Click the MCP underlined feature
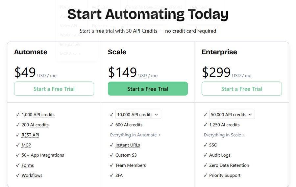Screen dimensions: 296x187 [26, 145]
